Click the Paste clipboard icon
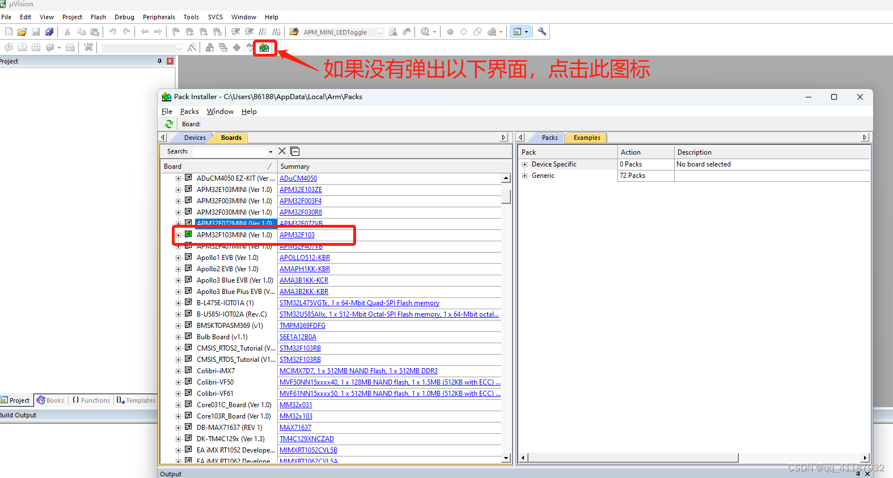This screenshot has height=478, width=893. click(95, 32)
